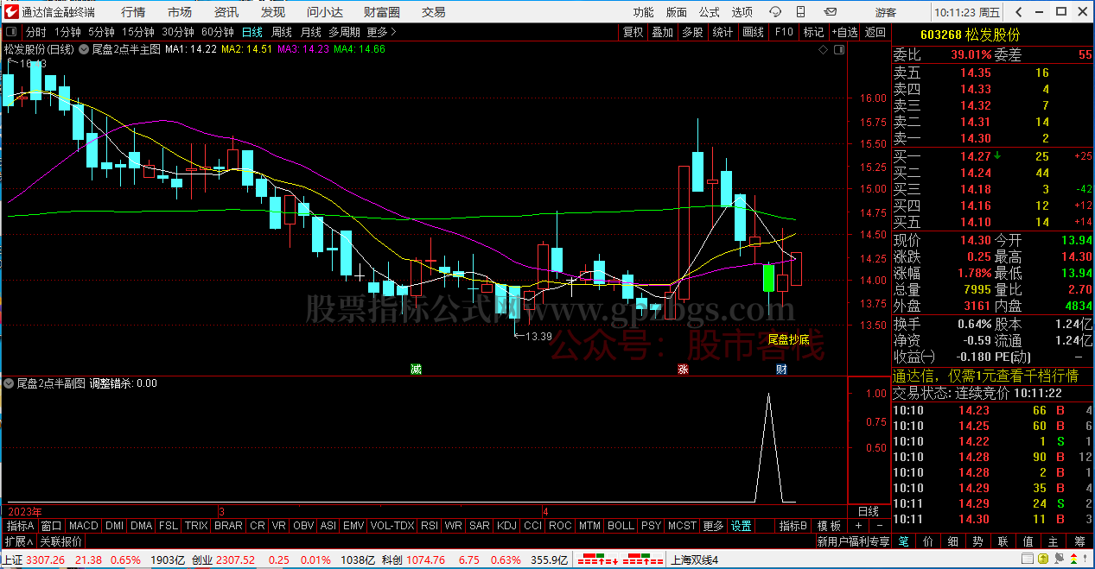
Task: Click the 财 marker below the chart
Action: pos(781,369)
